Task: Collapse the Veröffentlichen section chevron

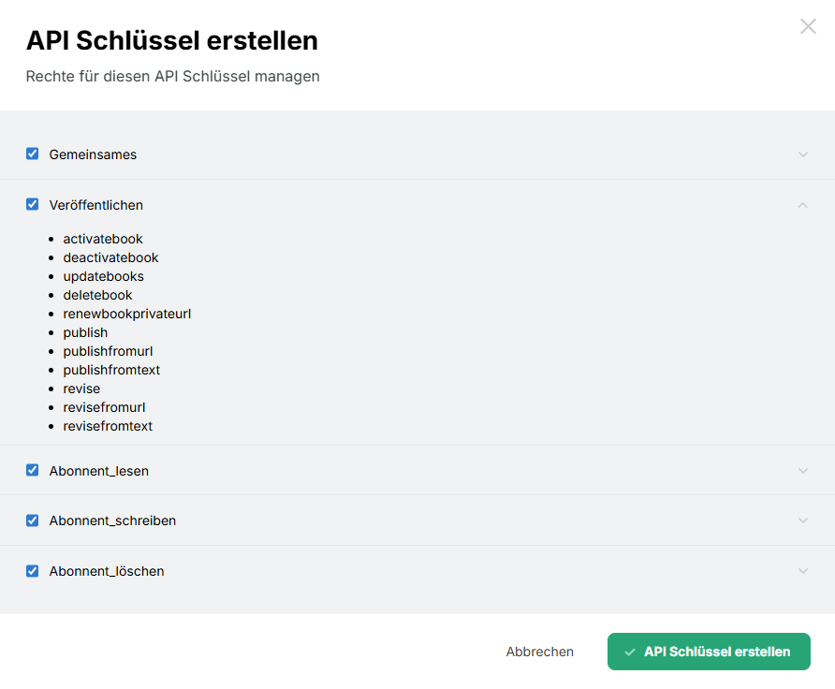Action: (803, 205)
